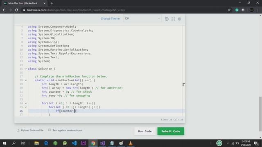
Task: Reload the HackerRank page
Action: tap(16, 10)
